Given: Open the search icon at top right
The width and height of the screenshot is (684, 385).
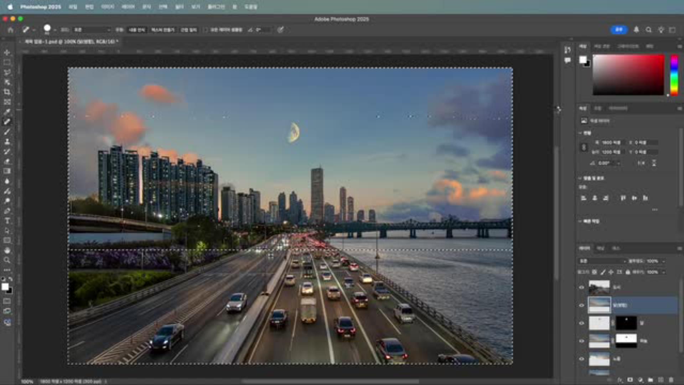Looking at the screenshot, I should click(x=648, y=30).
